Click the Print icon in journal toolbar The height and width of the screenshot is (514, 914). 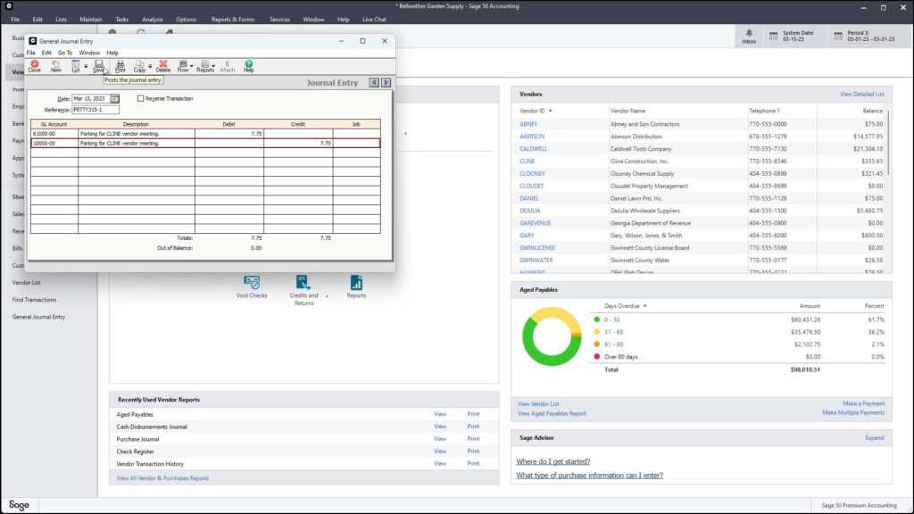120,66
